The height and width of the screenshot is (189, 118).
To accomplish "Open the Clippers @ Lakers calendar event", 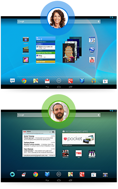I will 46,47.
